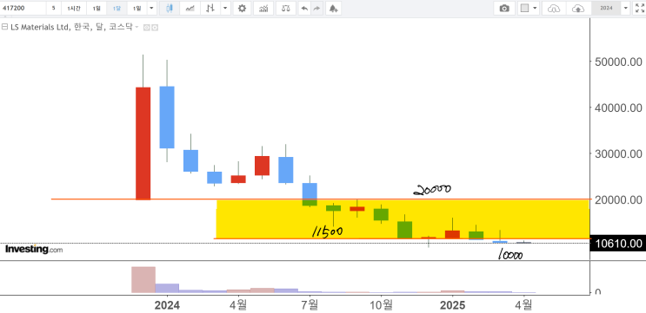The height and width of the screenshot is (313, 646).
Task: Click the largest volume bar
Action: [143, 280]
